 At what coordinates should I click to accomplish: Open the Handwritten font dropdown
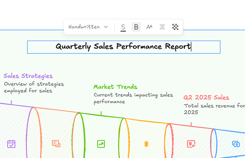click(88, 27)
